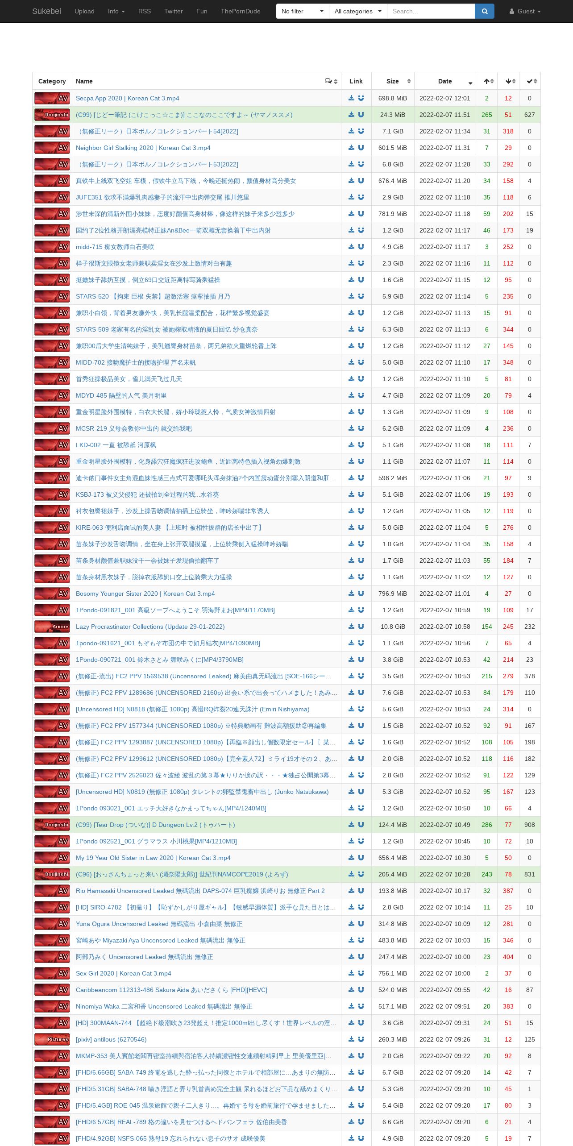The image size is (573, 1146).
Task: Open the Fun nav link
Action: [202, 11]
